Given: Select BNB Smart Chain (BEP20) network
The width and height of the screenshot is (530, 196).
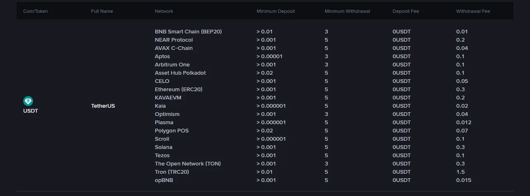Looking at the screenshot, I should point(188,32).
